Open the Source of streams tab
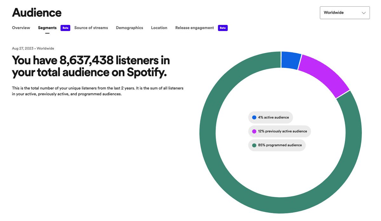The width and height of the screenshot is (381, 221). 91,28
